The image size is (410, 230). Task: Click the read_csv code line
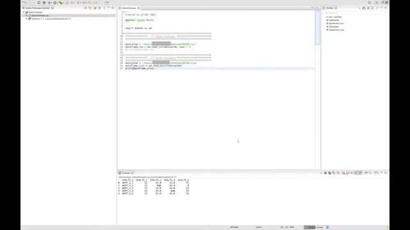[158, 47]
